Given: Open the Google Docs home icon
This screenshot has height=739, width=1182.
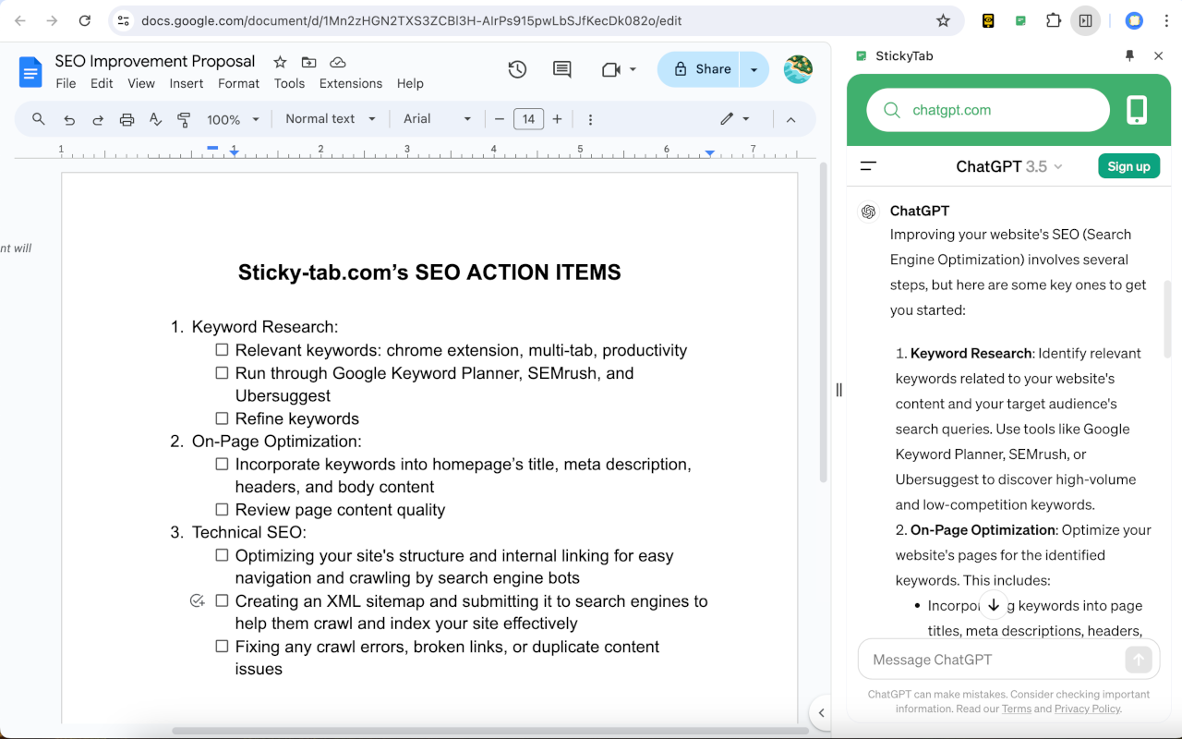Looking at the screenshot, I should pyautogui.click(x=30, y=71).
